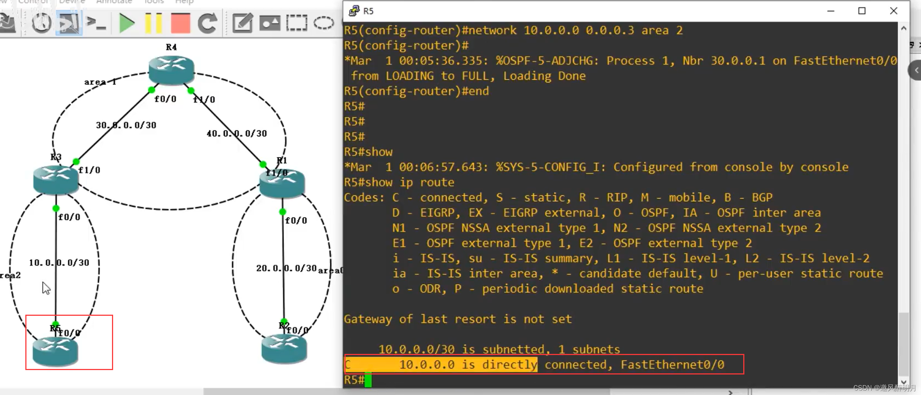Minimize the R5 terminal window

pos(831,11)
